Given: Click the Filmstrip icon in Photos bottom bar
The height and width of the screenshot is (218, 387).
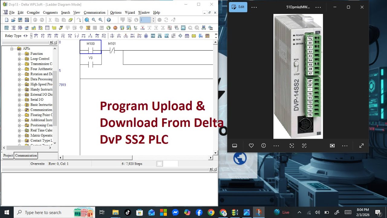Looking at the screenshot, I should click(235, 146).
